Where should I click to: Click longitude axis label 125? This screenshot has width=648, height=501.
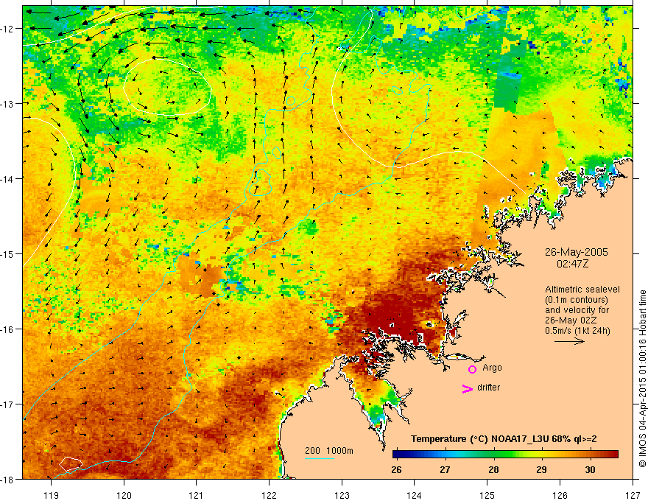pyautogui.click(x=487, y=495)
